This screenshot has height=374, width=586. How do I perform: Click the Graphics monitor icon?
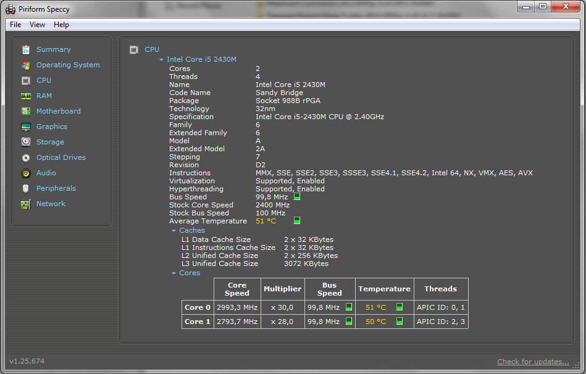26,127
